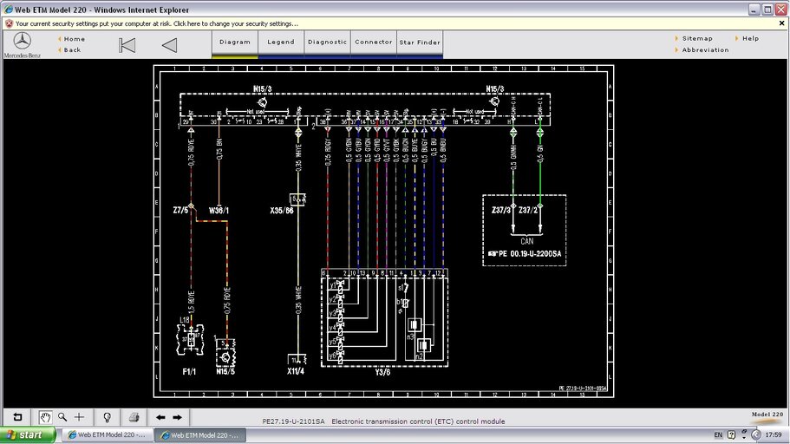Click the security settings warning message

157,23
